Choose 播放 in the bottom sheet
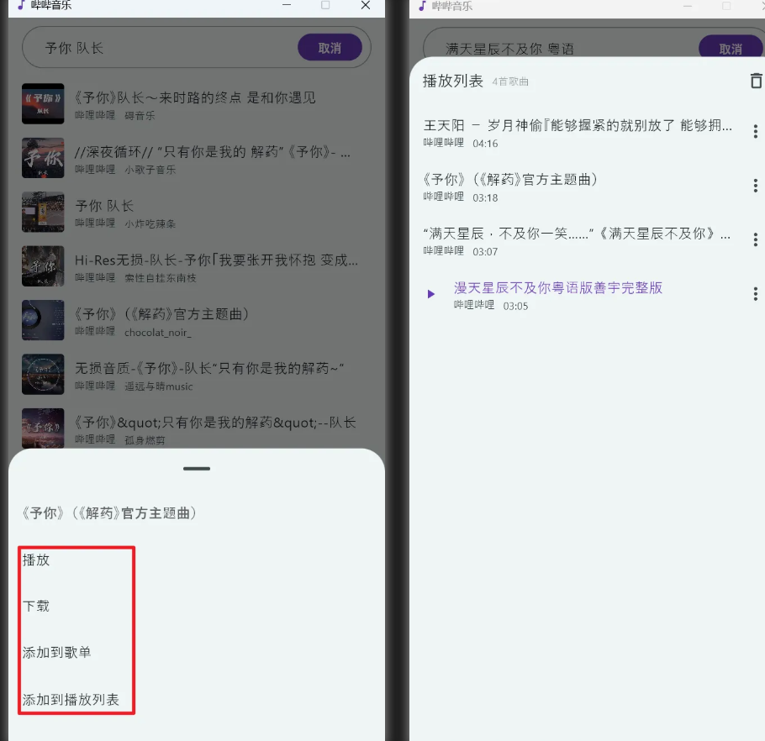765x741 pixels. pyautogui.click(x=36, y=560)
